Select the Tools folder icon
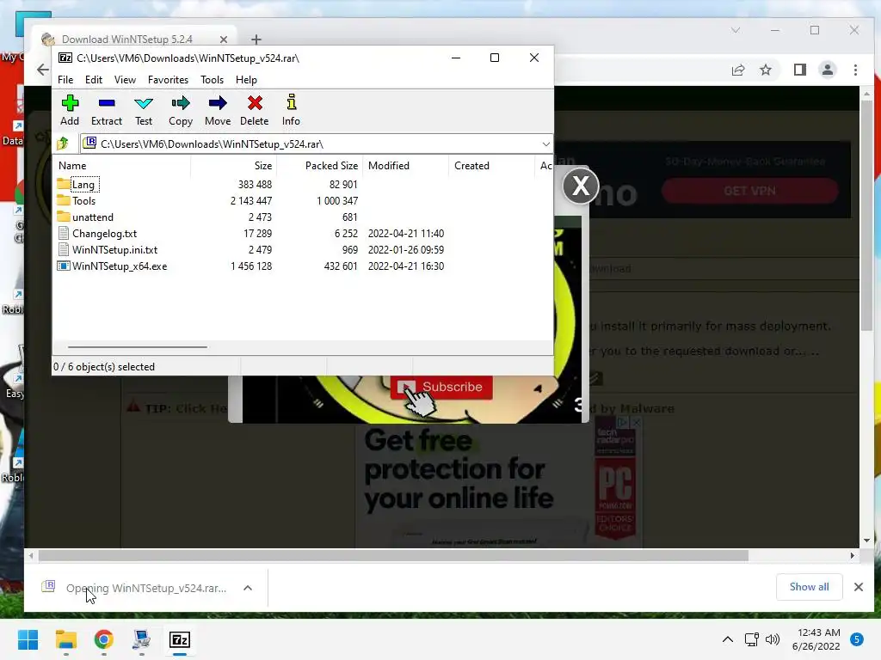Image resolution: width=881 pixels, height=660 pixels. click(x=64, y=200)
